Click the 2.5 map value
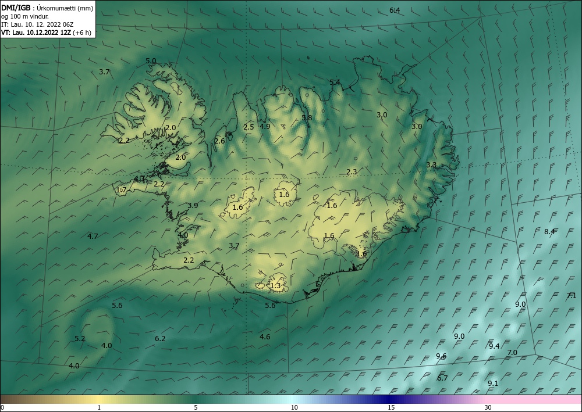 coord(249,127)
